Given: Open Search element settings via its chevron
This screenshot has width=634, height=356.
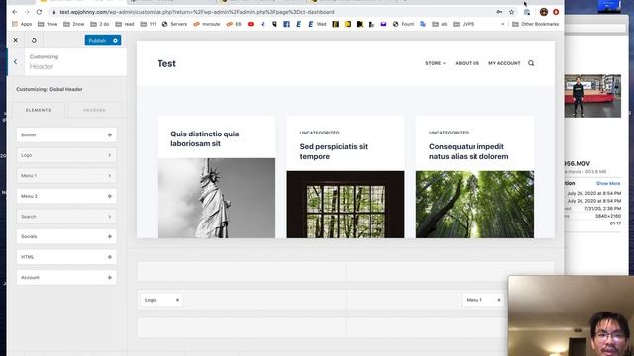Looking at the screenshot, I should click(x=110, y=217).
